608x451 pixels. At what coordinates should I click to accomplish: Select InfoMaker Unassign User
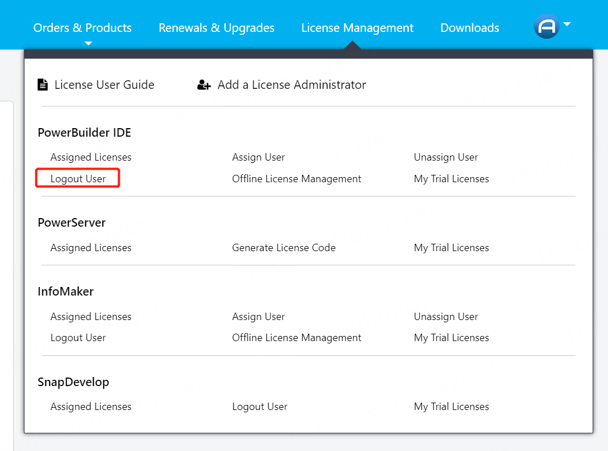[x=446, y=317]
